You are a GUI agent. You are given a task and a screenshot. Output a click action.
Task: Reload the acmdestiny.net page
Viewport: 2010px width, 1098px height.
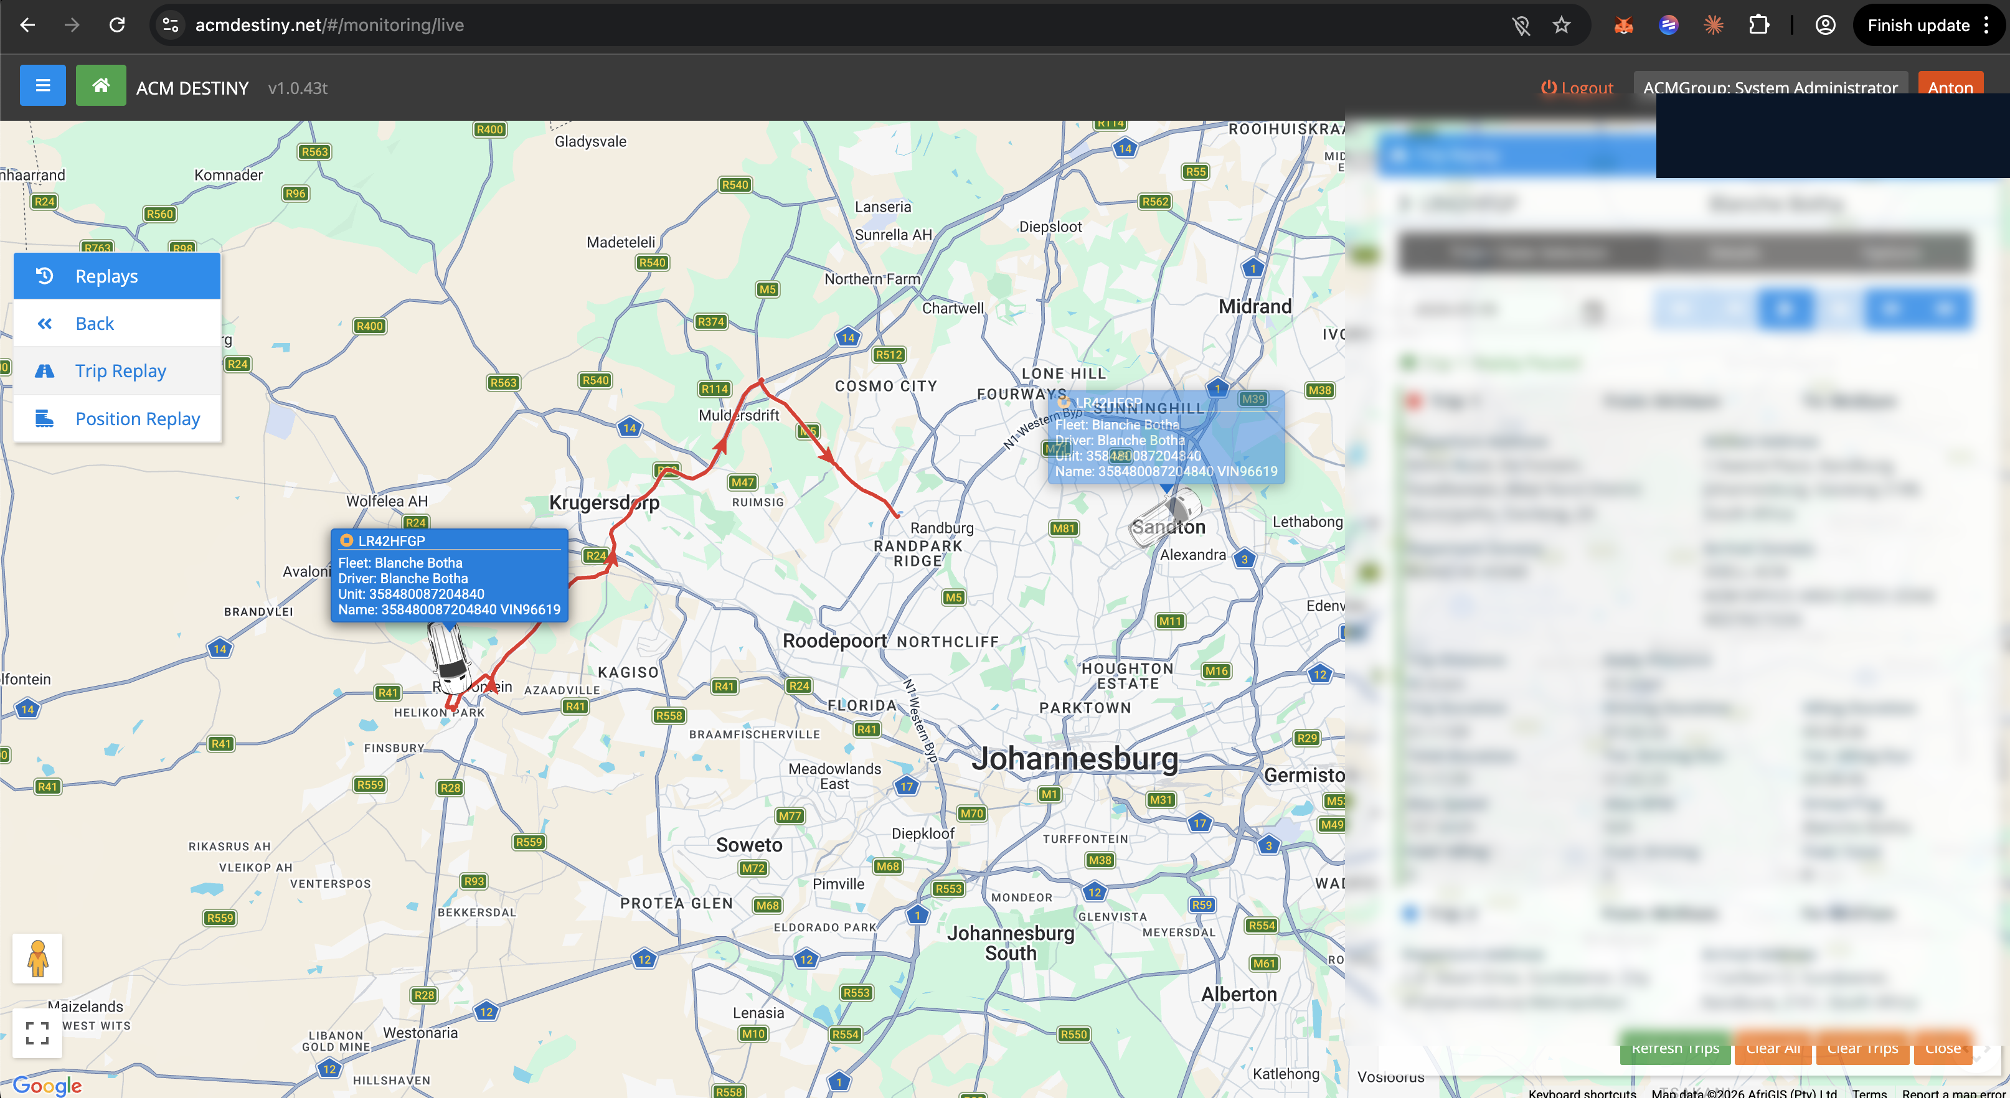pos(117,25)
